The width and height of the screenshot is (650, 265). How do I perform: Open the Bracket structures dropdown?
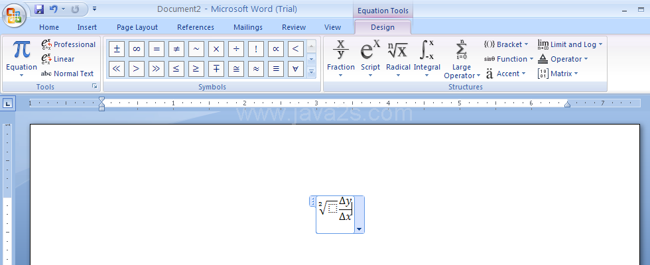pos(506,44)
